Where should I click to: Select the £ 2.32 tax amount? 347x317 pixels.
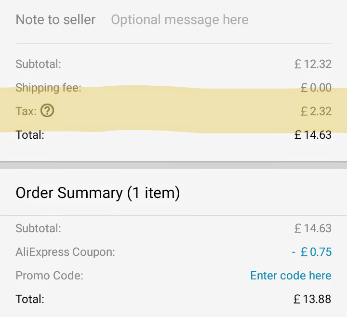pos(316,111)
